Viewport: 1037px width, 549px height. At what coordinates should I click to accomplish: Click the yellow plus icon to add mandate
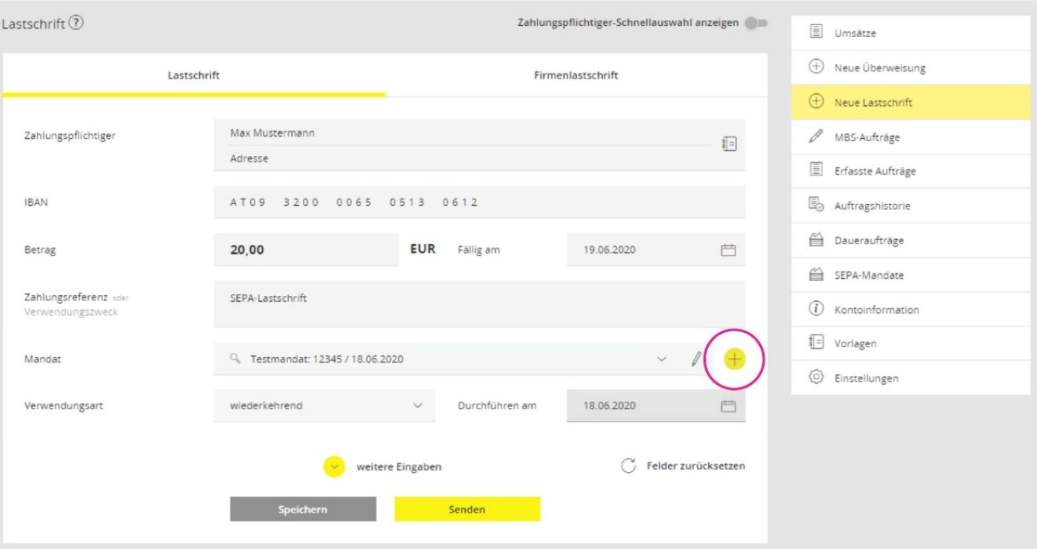pos(733,360)
